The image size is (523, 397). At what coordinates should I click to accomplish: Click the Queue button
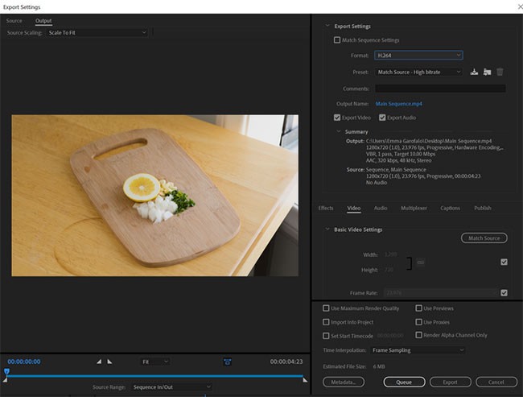point(403,382)
